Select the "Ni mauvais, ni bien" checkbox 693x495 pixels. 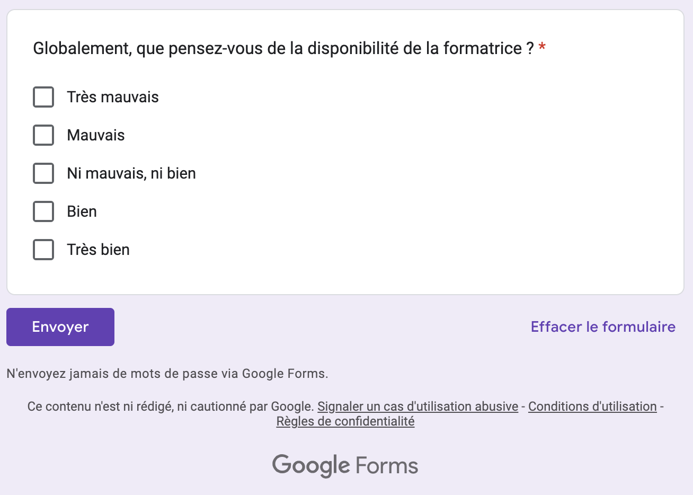pos(43,173)
